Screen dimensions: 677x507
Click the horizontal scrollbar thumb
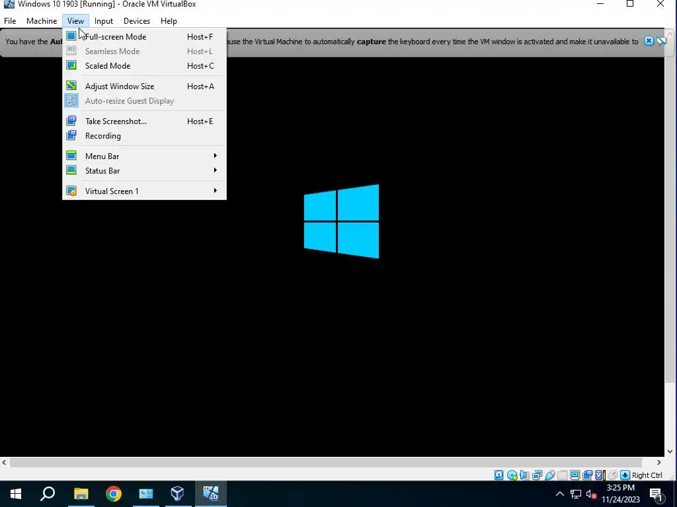point(326,462)
